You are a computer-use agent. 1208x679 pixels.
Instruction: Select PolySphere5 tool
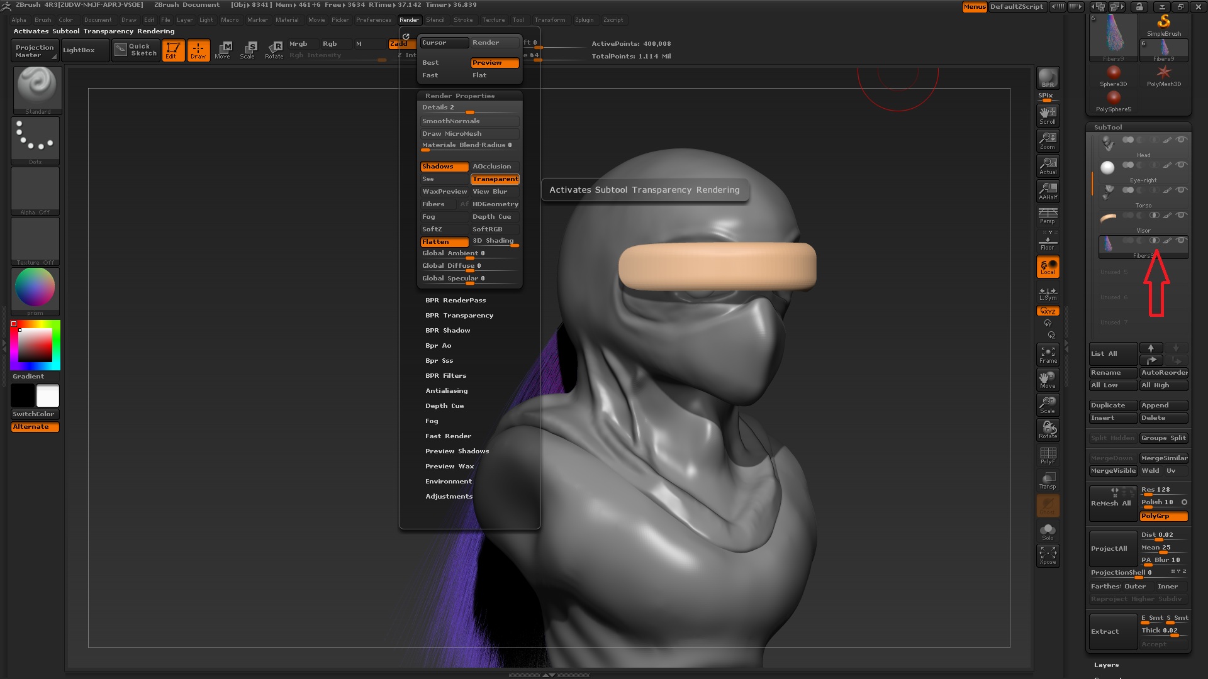[x=1113, y=102]
